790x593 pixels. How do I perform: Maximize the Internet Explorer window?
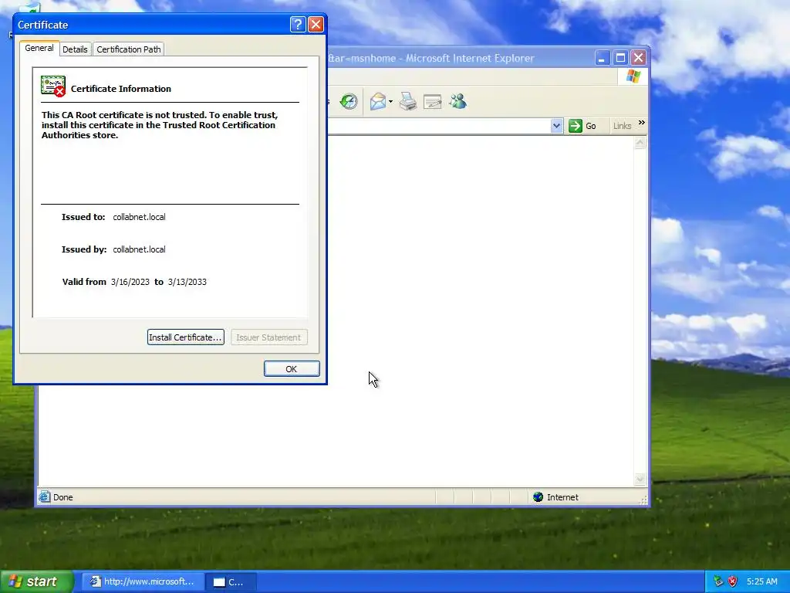point(620,58)
